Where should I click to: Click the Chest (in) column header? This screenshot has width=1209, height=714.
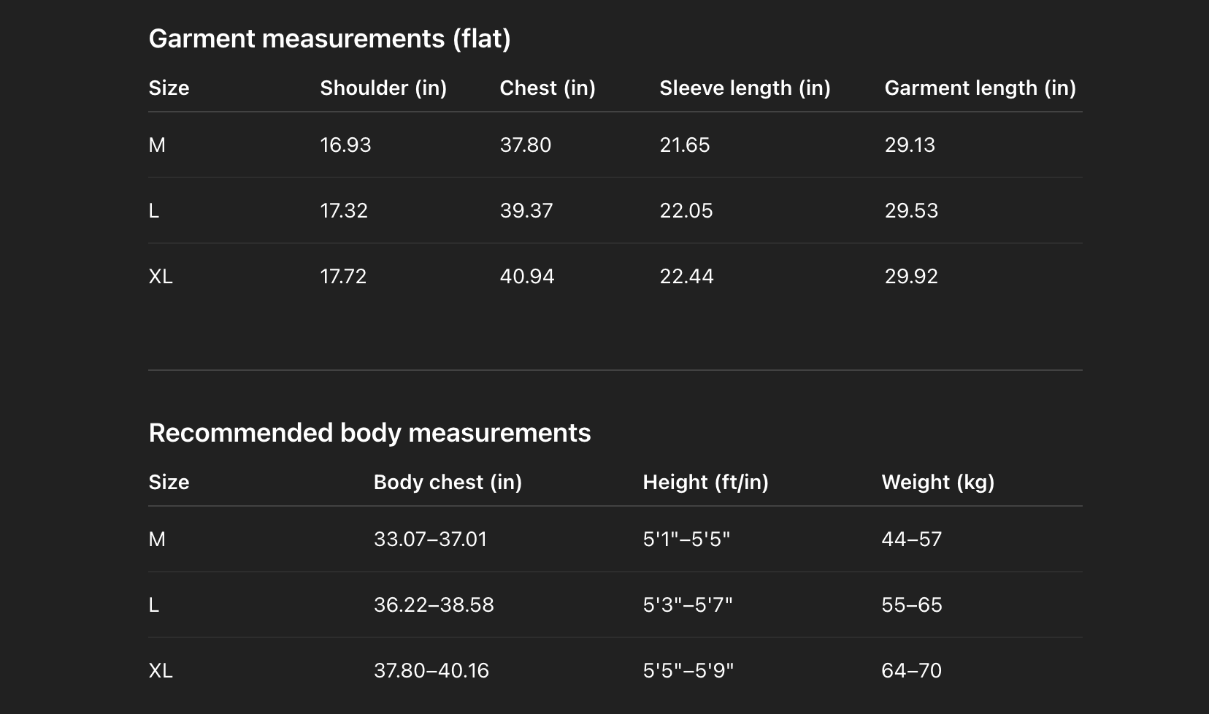[x=548, y=88]
